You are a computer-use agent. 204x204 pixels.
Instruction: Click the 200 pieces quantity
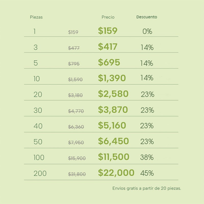pos(40,174)
